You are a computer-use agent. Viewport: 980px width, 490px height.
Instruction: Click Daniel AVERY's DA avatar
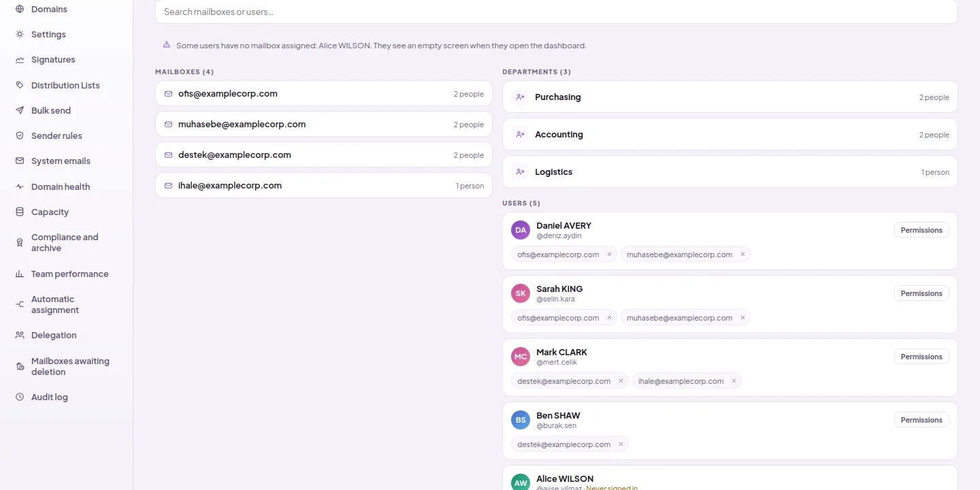[x=521, y=230]
